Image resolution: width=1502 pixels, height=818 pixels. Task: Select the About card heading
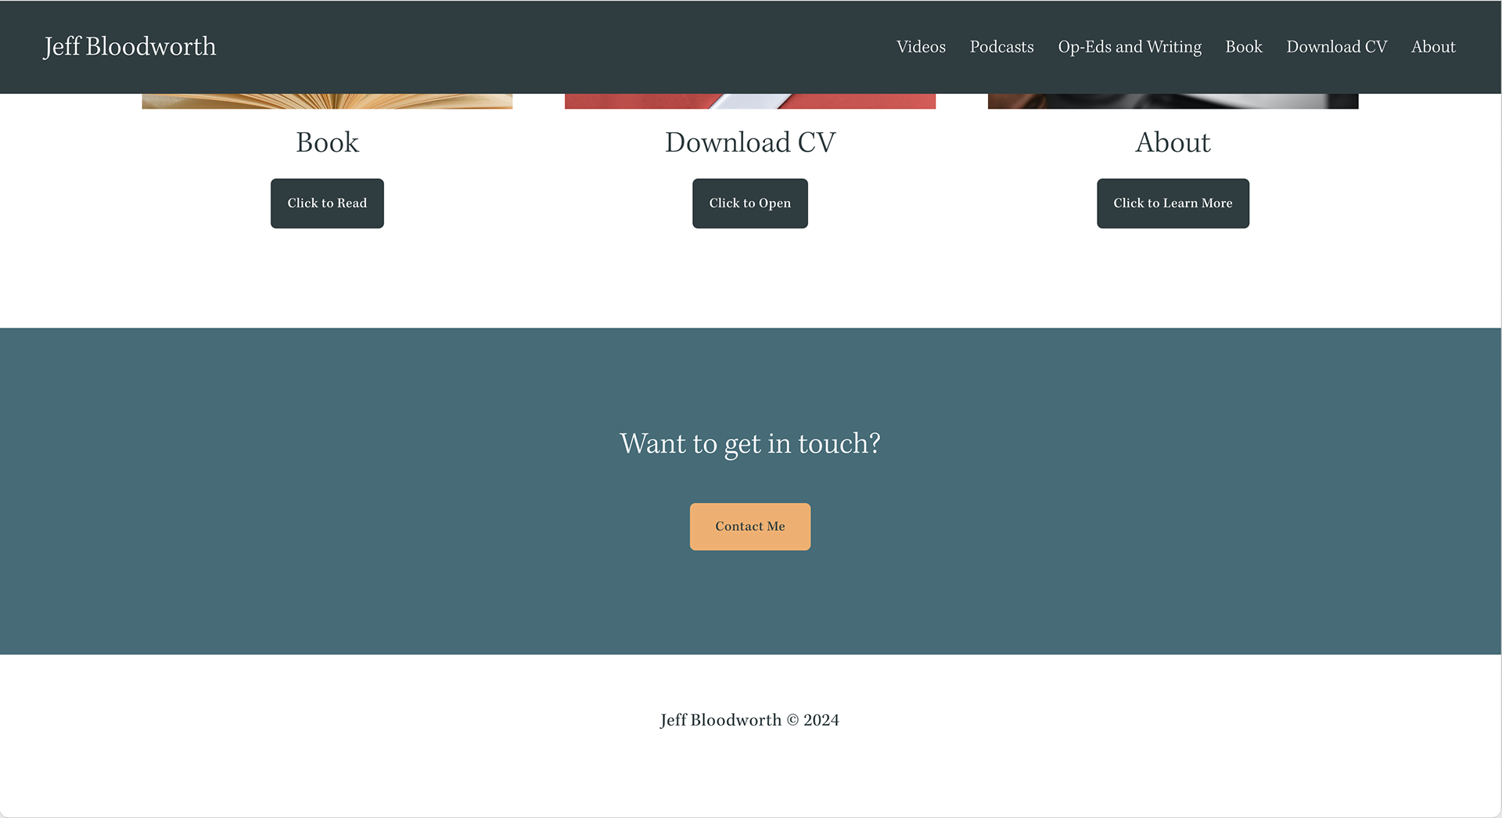coord(1173,142)
